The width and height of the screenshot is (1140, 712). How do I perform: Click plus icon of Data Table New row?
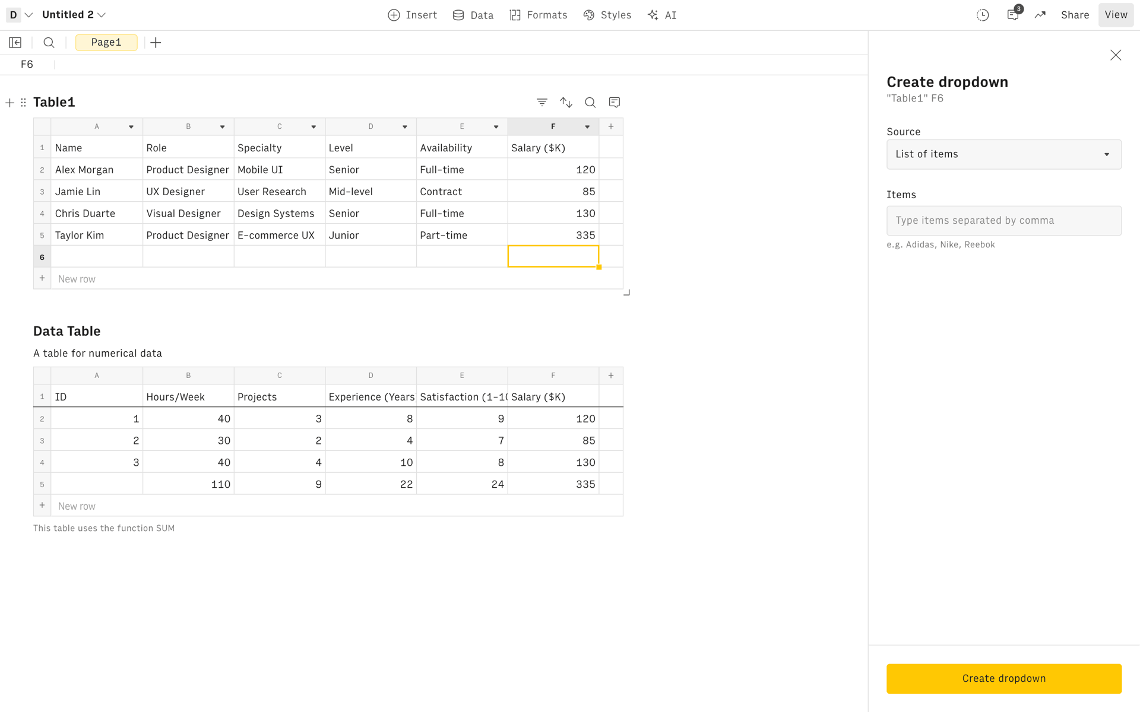pyautogui.click(x=42, y=506)
